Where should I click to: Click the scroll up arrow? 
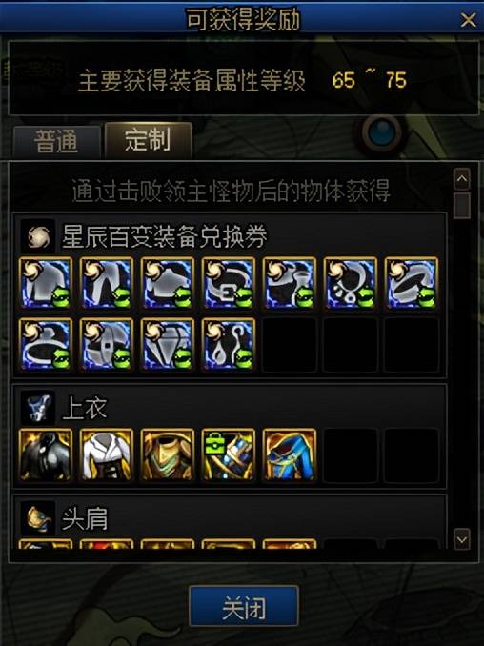[462, 179]
